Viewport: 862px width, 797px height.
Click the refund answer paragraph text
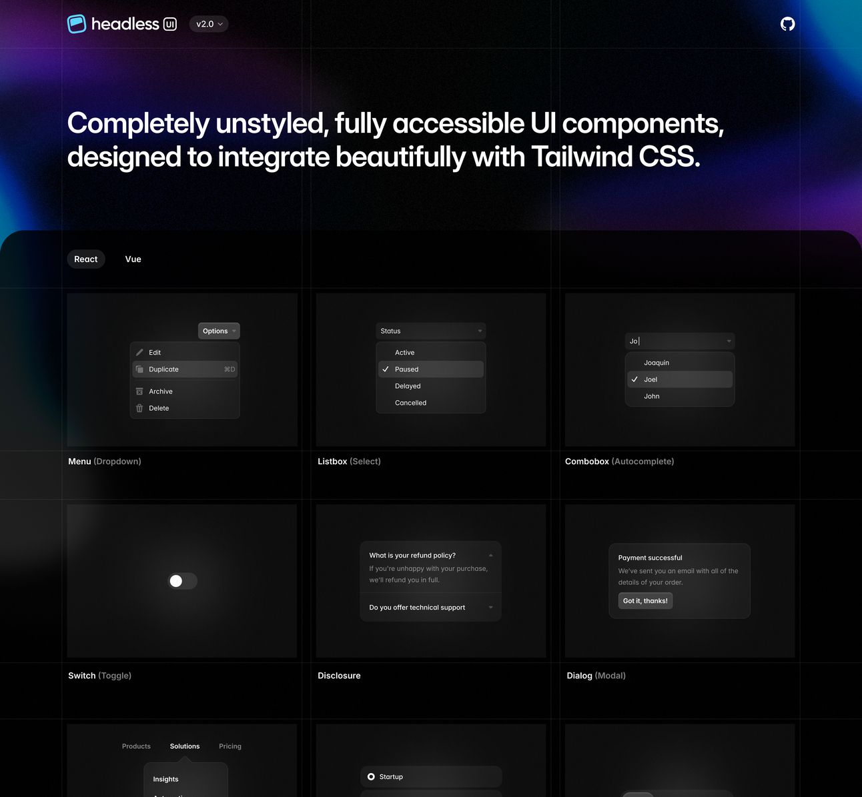[x=428, y=574]
